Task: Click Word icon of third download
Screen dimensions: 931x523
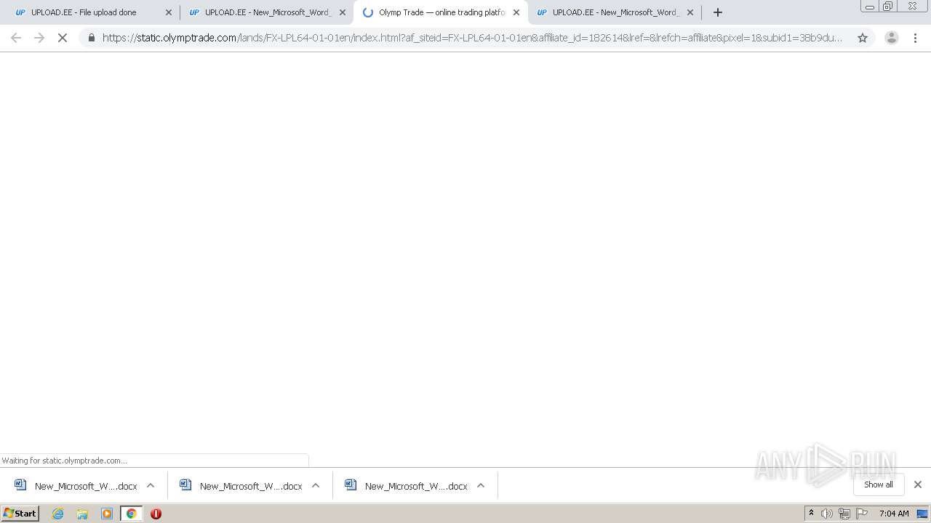Action: (x=351, y=485)
